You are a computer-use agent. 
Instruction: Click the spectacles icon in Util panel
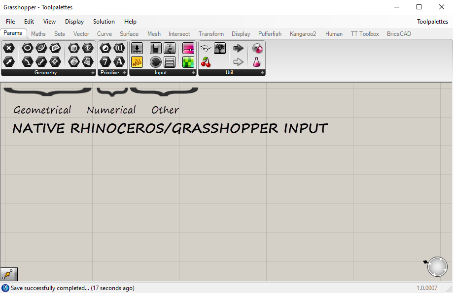coord(206,48)
